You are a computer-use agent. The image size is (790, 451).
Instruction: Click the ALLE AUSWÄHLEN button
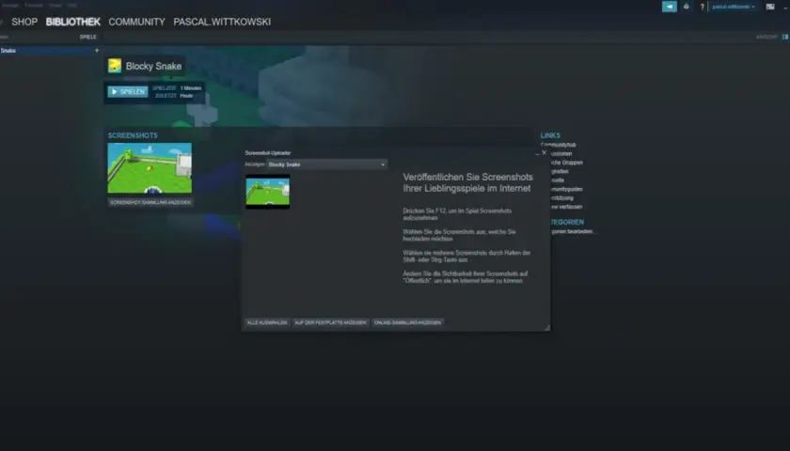click(267, 322)
